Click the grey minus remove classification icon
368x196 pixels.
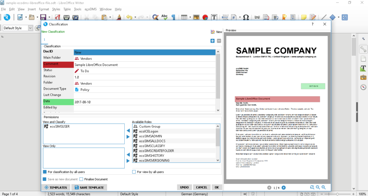[x=219, y=41]
